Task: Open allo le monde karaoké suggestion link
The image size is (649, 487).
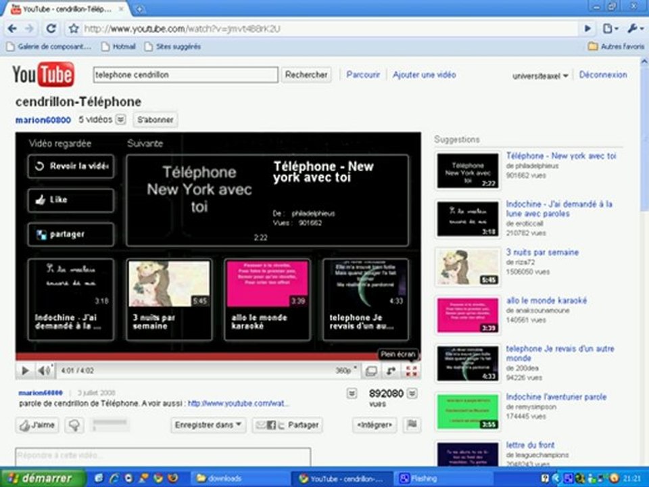Action: pyautogui.click(x=546, y=300)
